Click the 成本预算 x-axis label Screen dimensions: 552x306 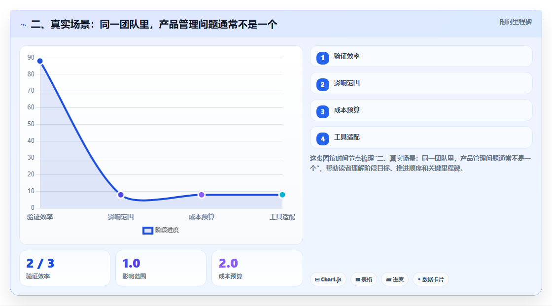click(x=202, y=217)
